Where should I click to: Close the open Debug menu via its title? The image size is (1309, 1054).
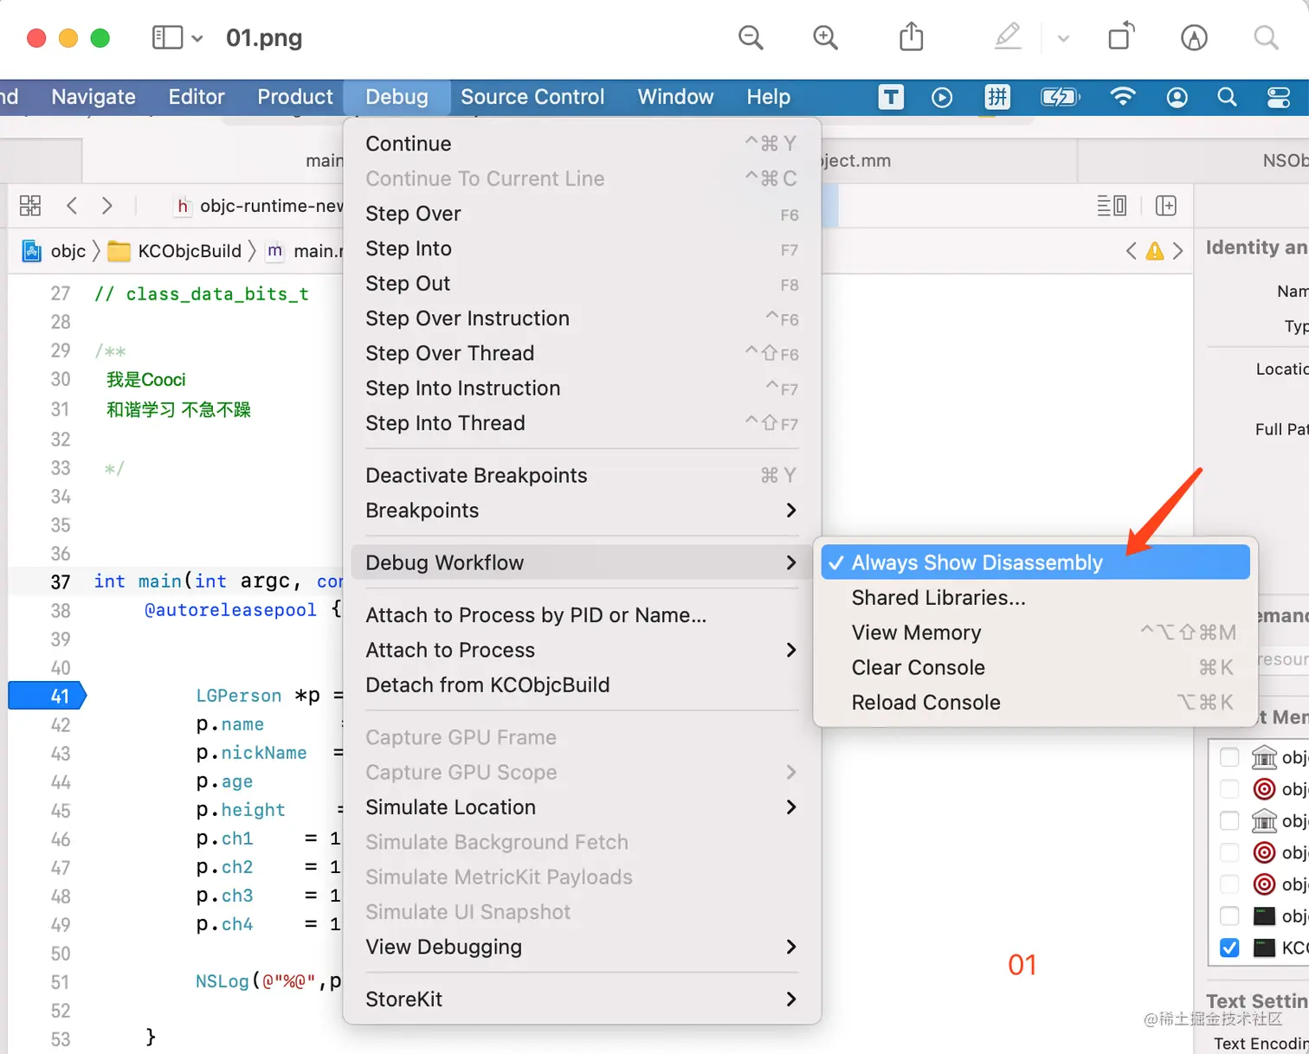(x=397, y=97)
